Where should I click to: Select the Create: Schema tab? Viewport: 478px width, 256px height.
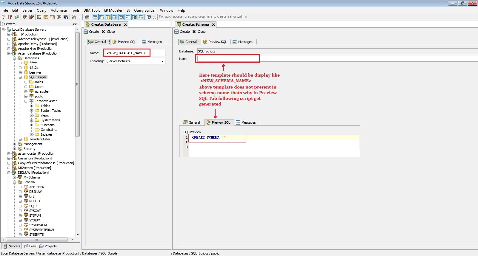tap(196, 24)
